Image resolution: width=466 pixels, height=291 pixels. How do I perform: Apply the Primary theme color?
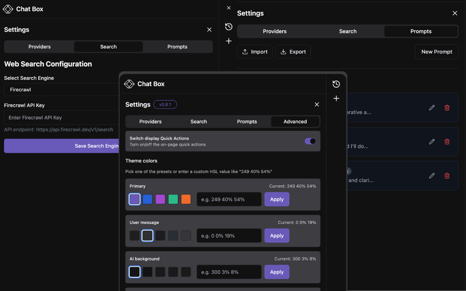[x=277, y=199]
